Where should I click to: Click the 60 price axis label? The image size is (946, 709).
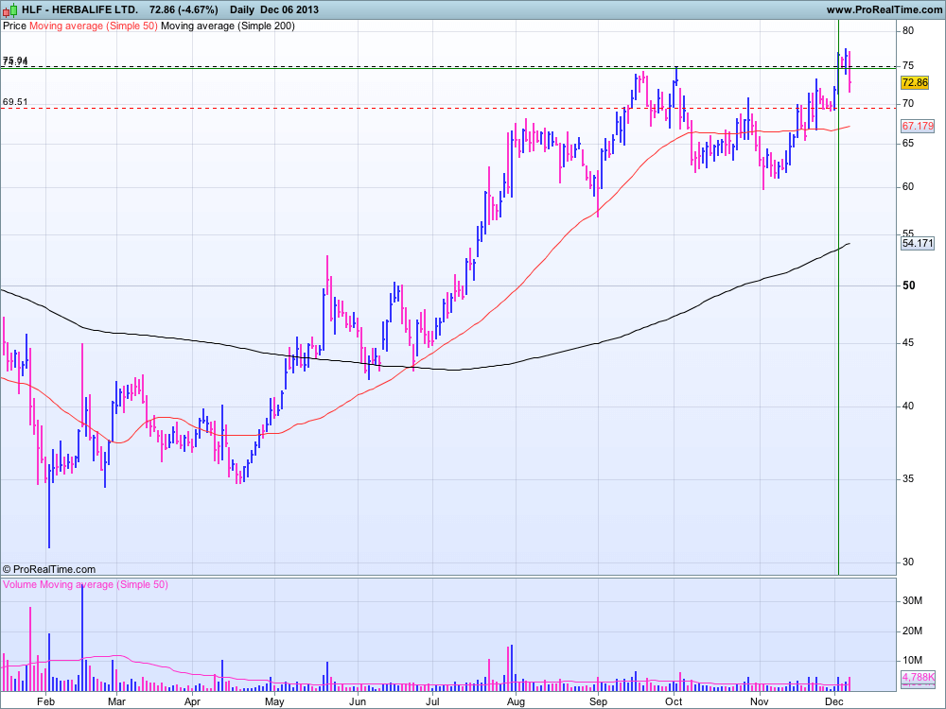coord(908,187)
